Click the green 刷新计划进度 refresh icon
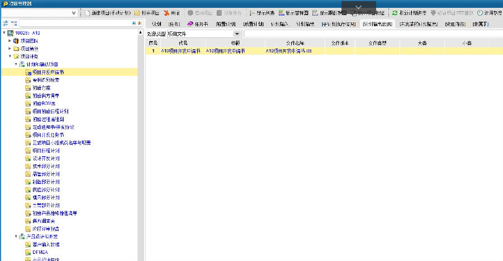Image resolution: width=503 pixels, height=261 pixels. [x=395, y=13]
